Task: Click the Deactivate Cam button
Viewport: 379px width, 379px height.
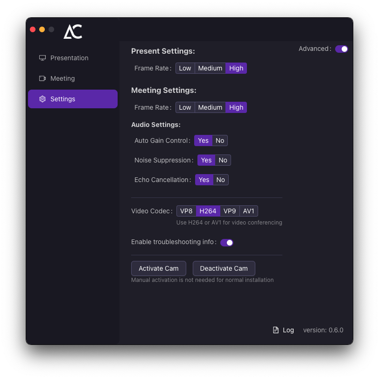Action: click(224, 268)
